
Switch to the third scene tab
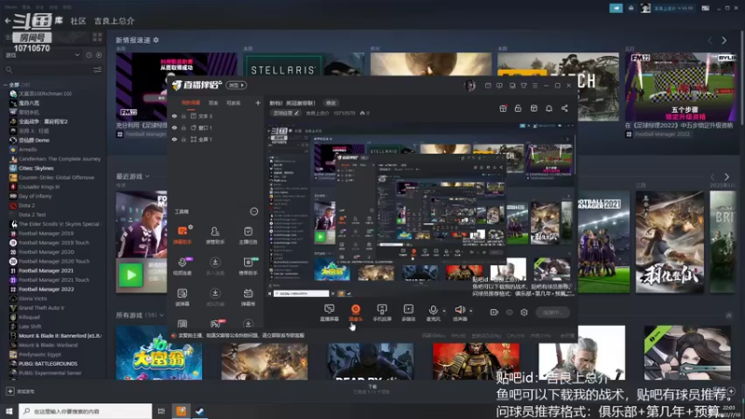233,102
